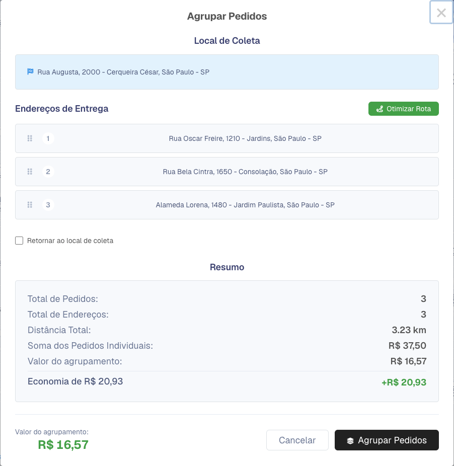Confirm with the Agrupar Pedidos button

(x=387, y=440)
